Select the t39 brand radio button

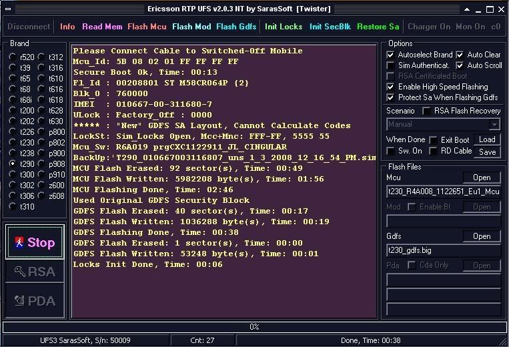point(12,67)
